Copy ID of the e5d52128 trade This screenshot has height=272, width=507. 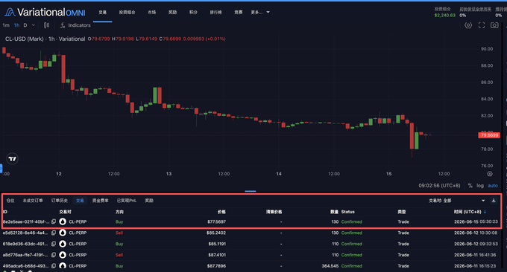pyautogui.click(x=54, y=233)
